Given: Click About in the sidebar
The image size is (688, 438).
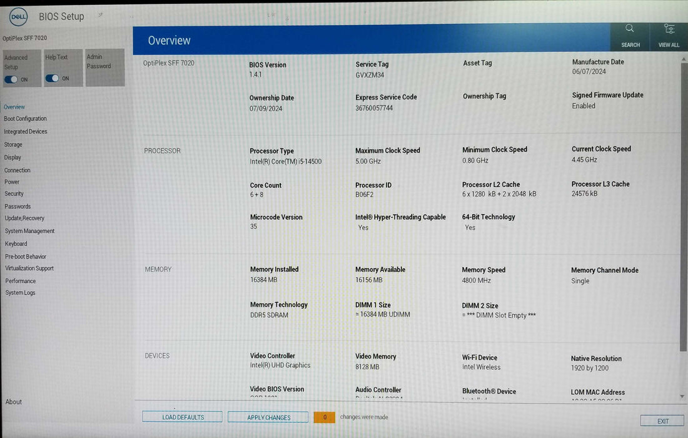Looking at the screenshot, I should click(x=14, y=402).
